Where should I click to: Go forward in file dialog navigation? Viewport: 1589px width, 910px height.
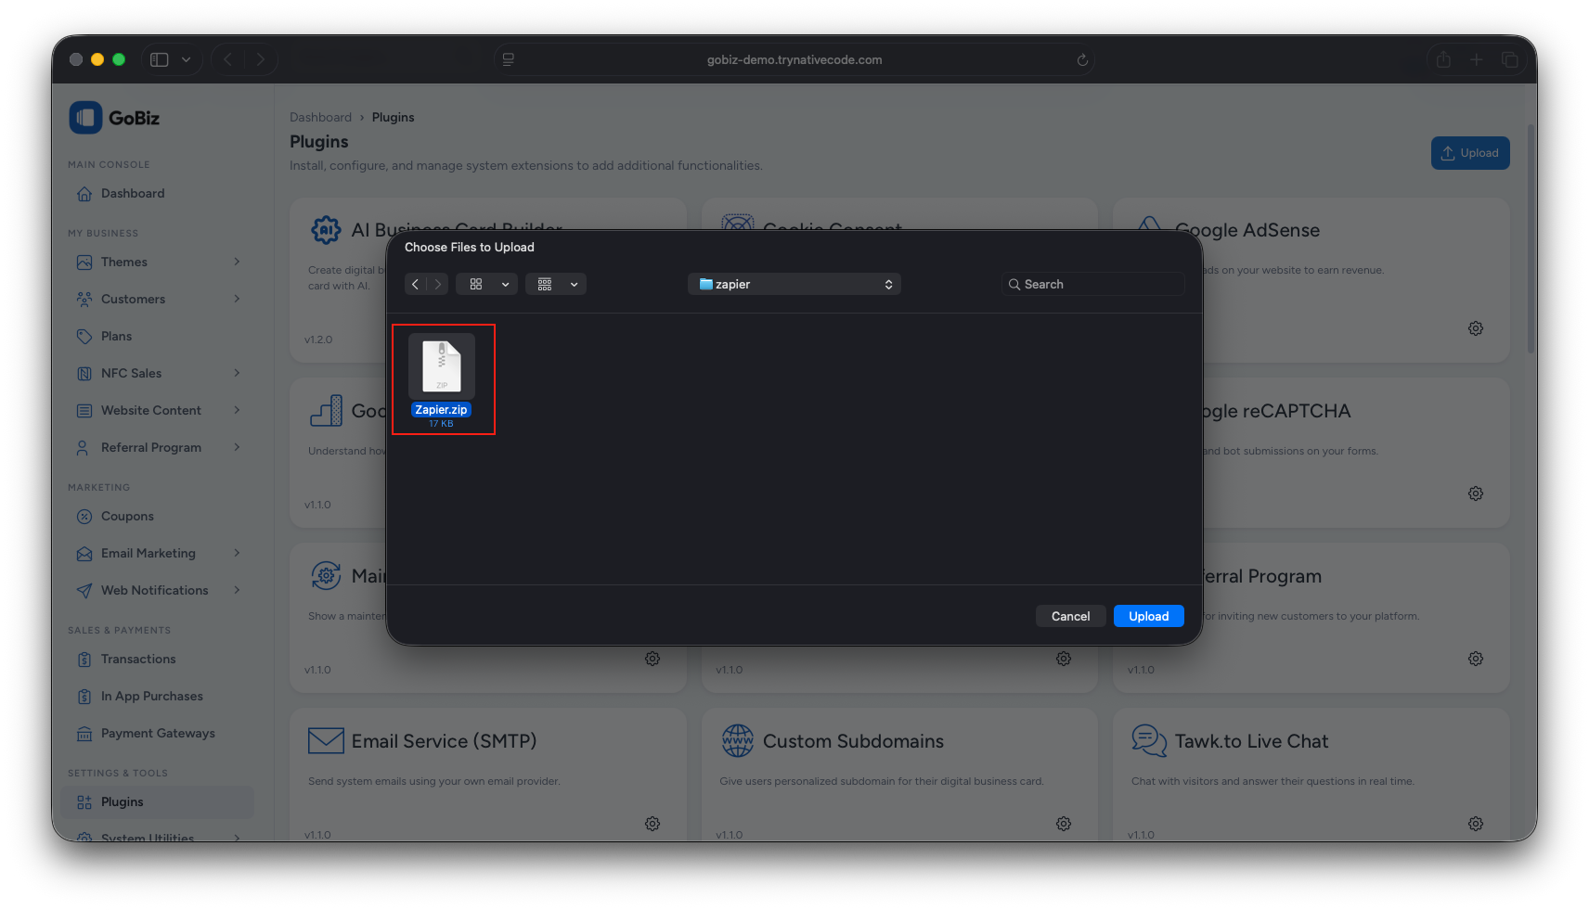[x=438, y=284]
